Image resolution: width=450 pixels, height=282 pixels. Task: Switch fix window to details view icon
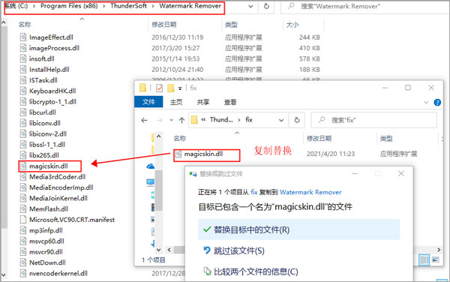click(424, 260)
